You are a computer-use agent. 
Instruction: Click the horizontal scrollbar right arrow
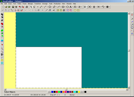click(x=127, y=89)
